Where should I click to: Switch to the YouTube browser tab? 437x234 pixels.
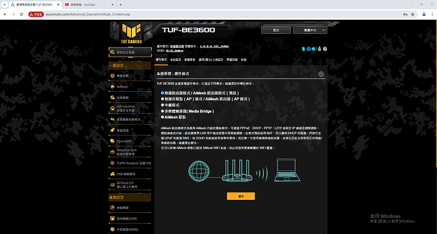(89, 4)
